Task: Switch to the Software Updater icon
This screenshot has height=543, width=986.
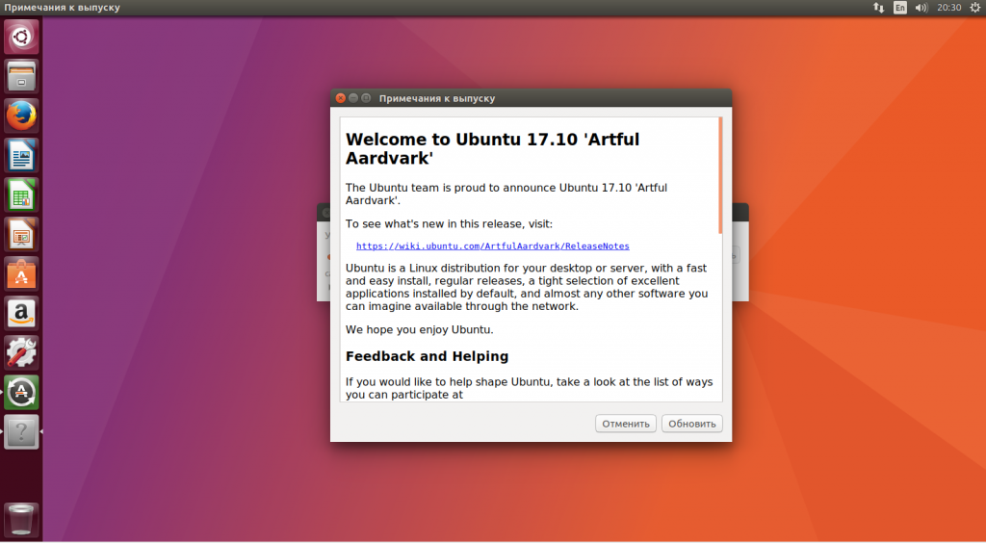Action: (21, 392)
